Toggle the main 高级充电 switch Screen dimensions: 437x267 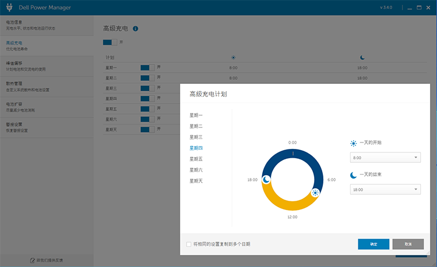pos(110,42)
